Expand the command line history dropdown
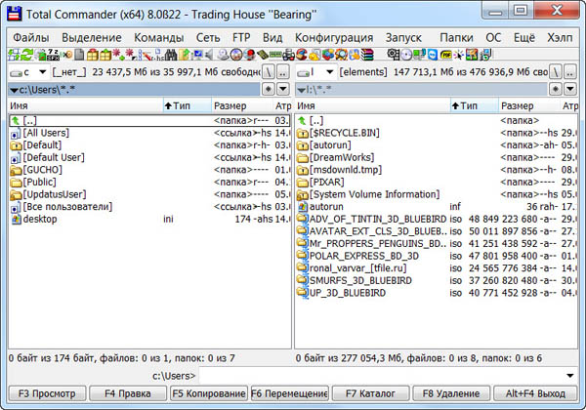The height and width of the screenshot is (410, 586). [x=569, y=375]
